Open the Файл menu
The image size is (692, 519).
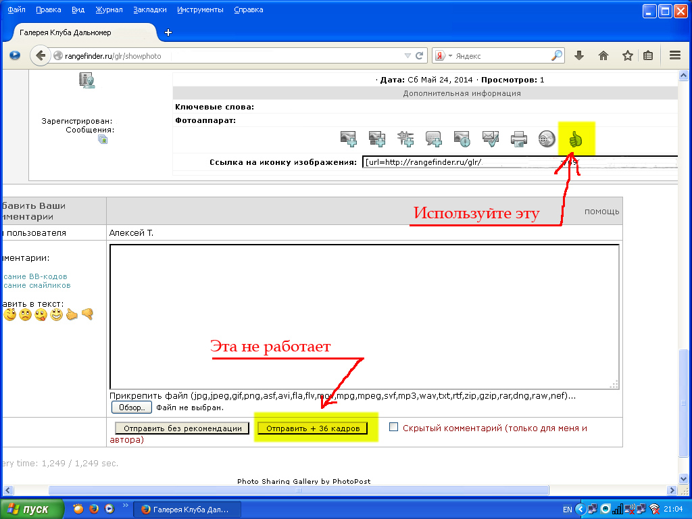pos(16,9)
